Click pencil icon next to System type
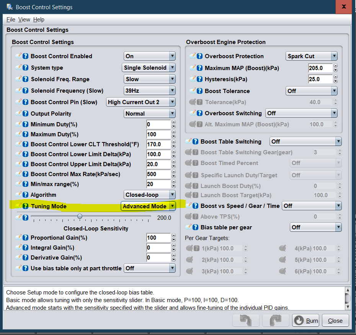This screenshot has height=335, width=356. click(19, 67)
